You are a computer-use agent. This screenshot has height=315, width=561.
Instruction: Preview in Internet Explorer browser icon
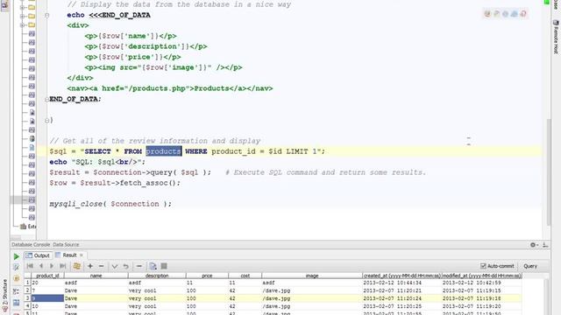tap(515, 14)
